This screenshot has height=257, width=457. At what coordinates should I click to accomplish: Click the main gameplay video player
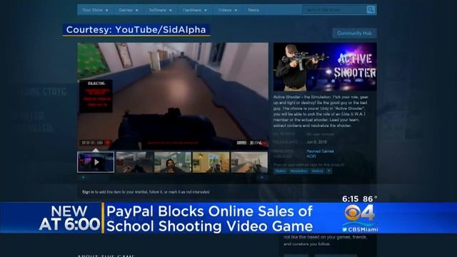click(173, 96)
